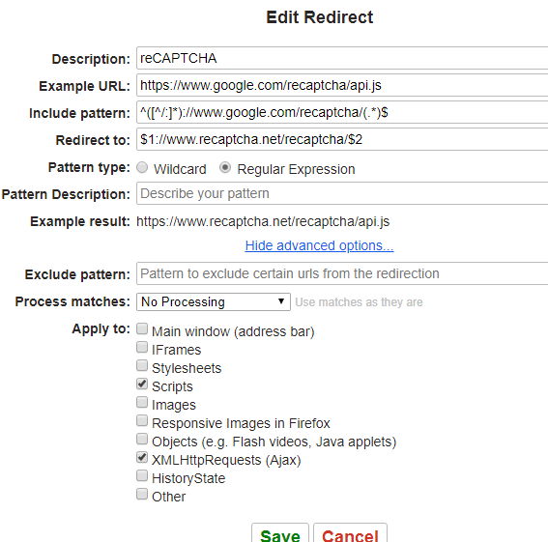Screen dimensions: 548x542
Task: Click the Edit Redirect heading
Action: 320,17
